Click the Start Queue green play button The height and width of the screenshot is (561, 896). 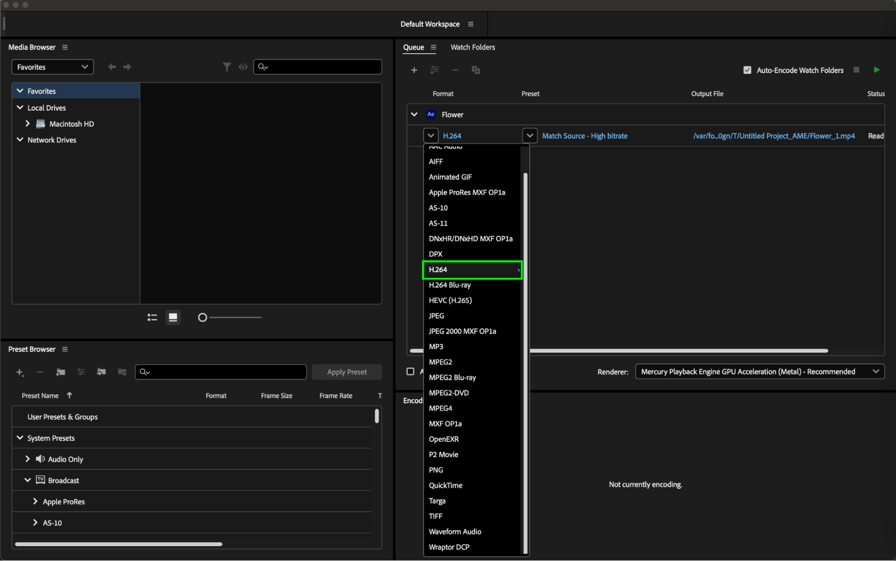pyautogui.click(x=877, y=70)
